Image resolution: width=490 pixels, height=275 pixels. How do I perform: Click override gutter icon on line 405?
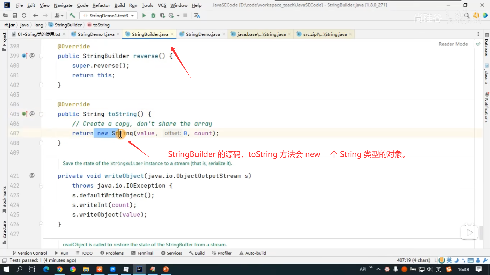point(24,114)
